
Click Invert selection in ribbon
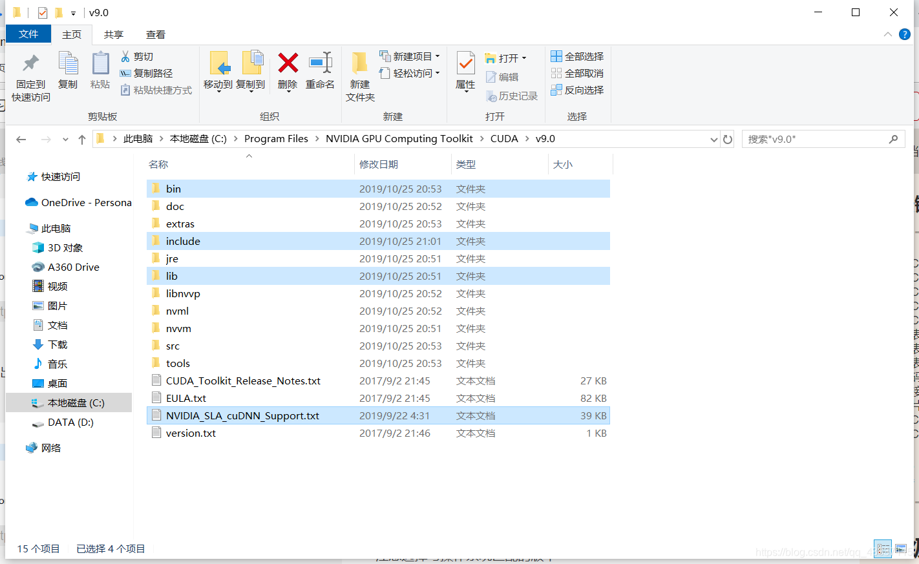(x=577, y=90)
